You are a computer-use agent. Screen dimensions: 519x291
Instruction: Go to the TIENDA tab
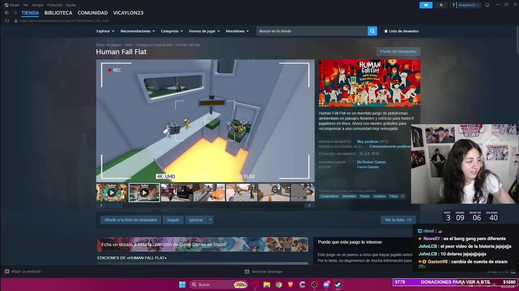[x=30, y=13]
